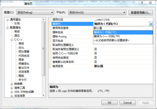Click 否 value for 使用完全路径
The height and width of the screenshot is (109, 157).
[96, 58]
